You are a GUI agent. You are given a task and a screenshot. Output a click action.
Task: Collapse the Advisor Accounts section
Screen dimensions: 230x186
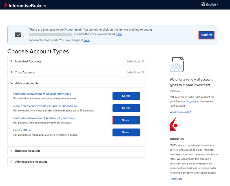pyautogui.click(x=27, y=83)
